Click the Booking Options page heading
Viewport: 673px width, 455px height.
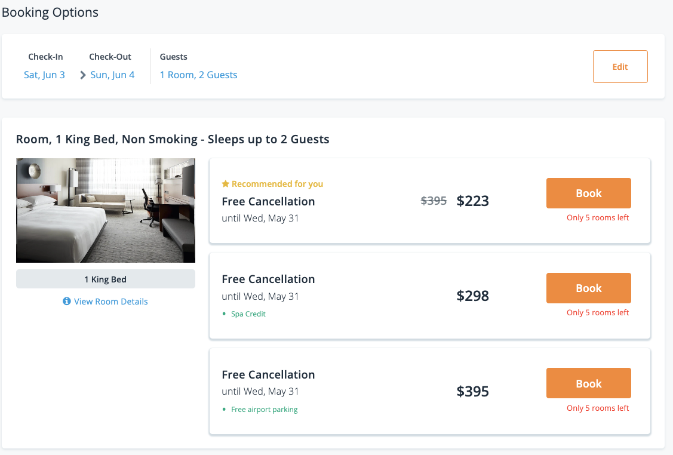[x=50, y=12]
